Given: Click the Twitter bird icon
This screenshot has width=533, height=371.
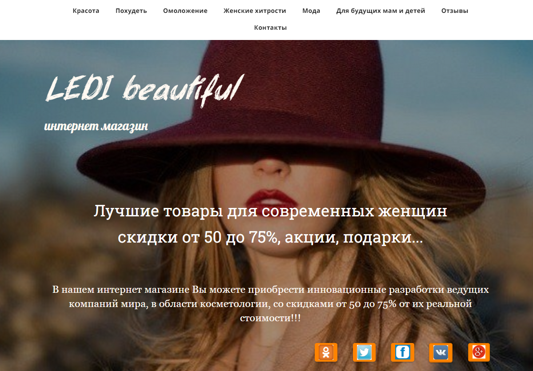Looking at the screenshot, I should click(364, 352).
